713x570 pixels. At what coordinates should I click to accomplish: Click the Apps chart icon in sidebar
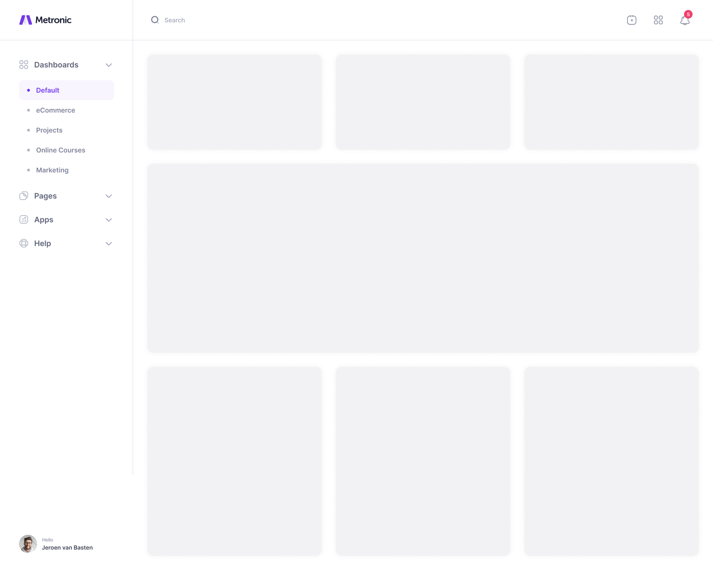[24, 219]
